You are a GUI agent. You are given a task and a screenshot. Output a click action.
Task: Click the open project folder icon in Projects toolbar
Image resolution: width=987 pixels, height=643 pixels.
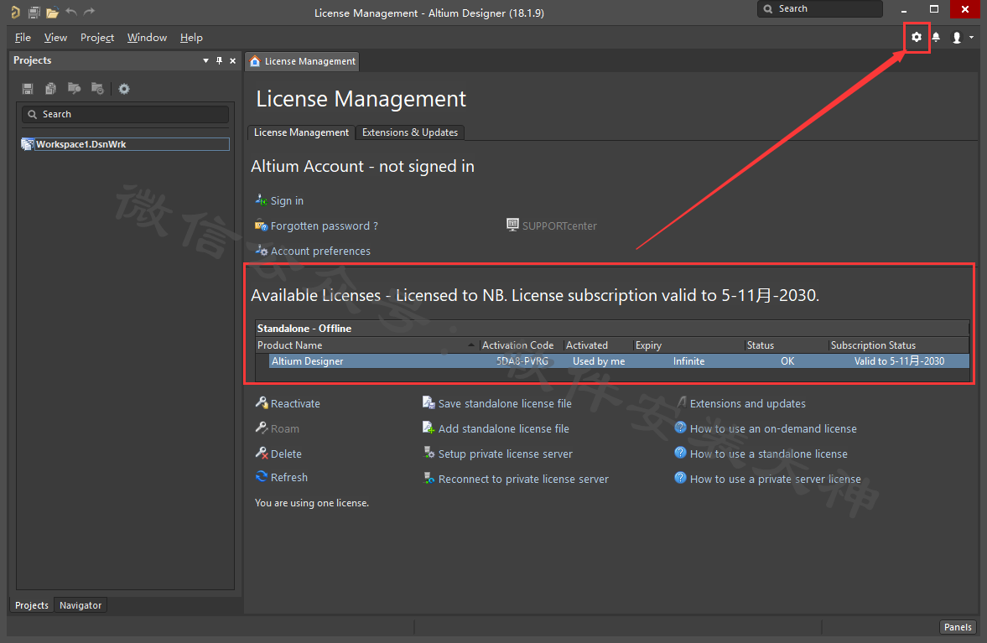click(75, 88)
